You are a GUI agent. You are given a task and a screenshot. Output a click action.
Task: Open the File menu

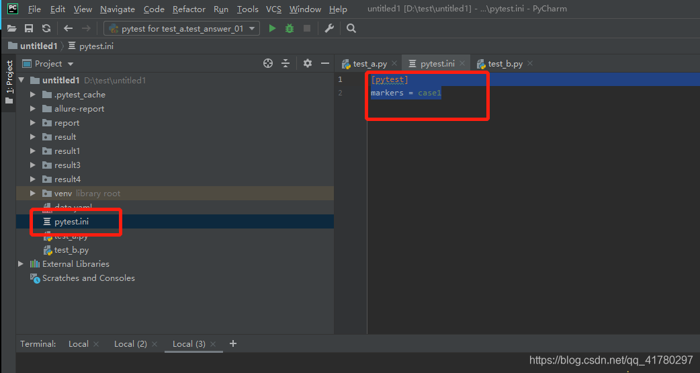point(34,9)
